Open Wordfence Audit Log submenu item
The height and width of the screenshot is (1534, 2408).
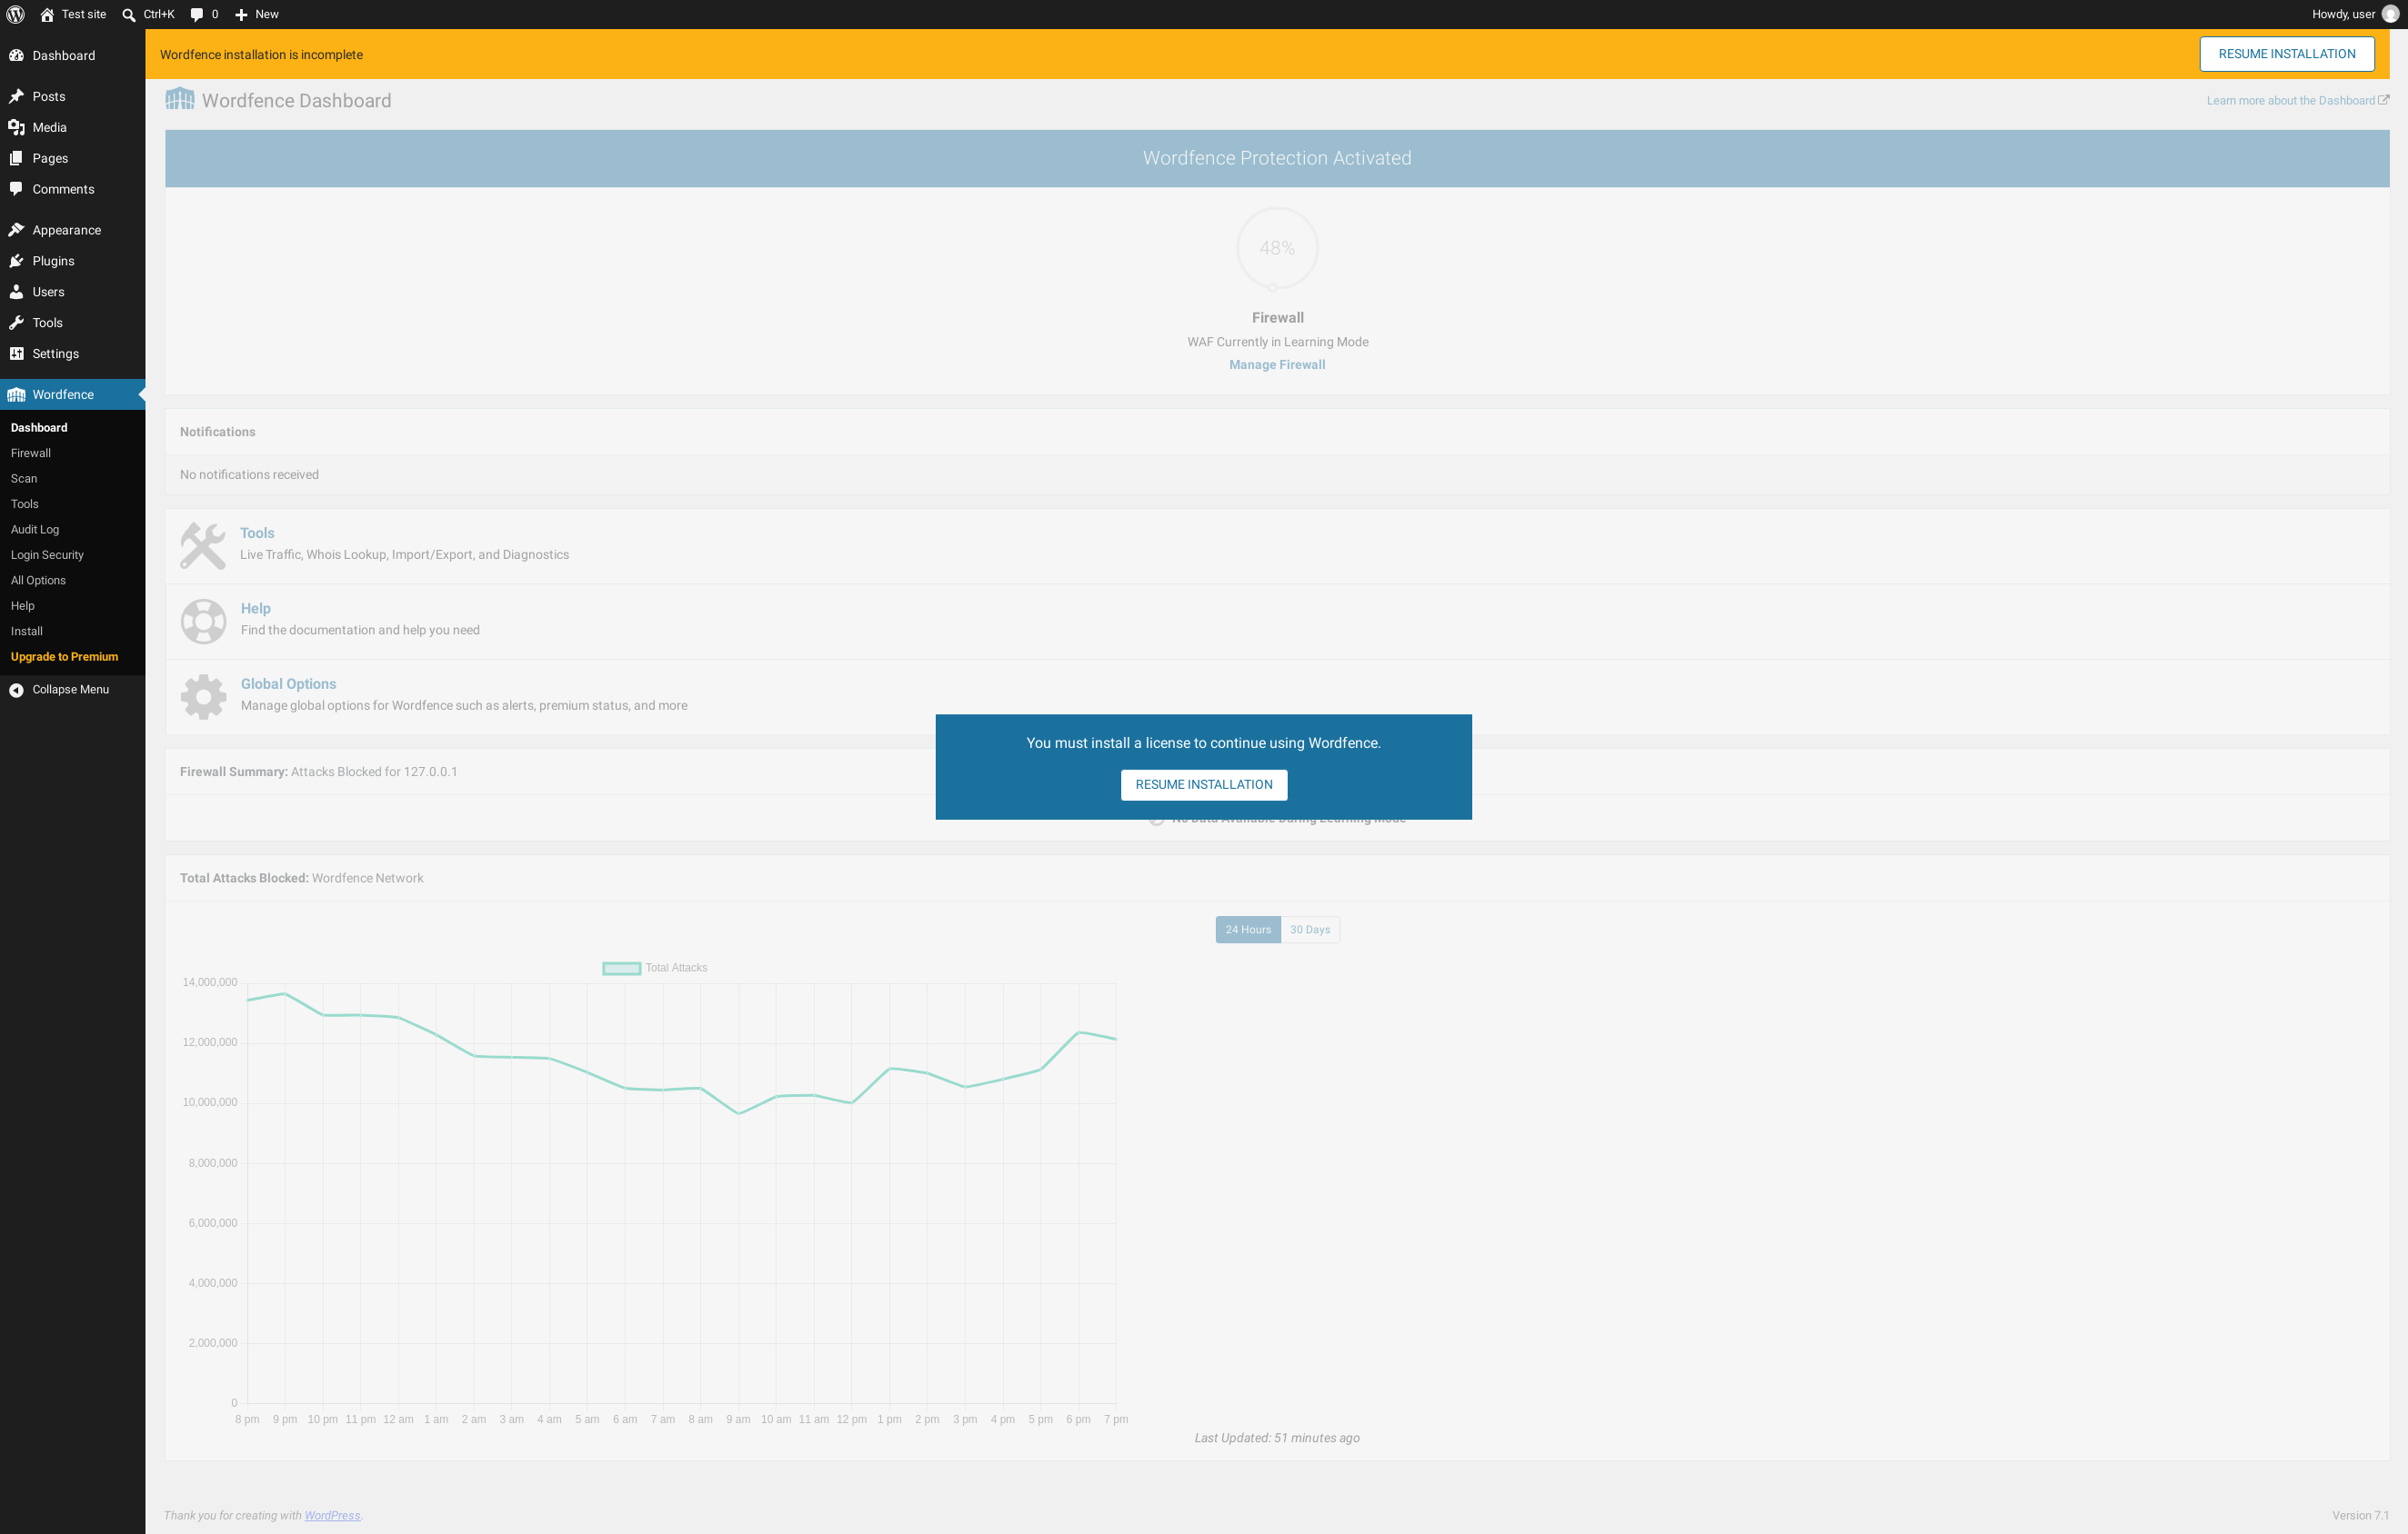tap(35, 530)
